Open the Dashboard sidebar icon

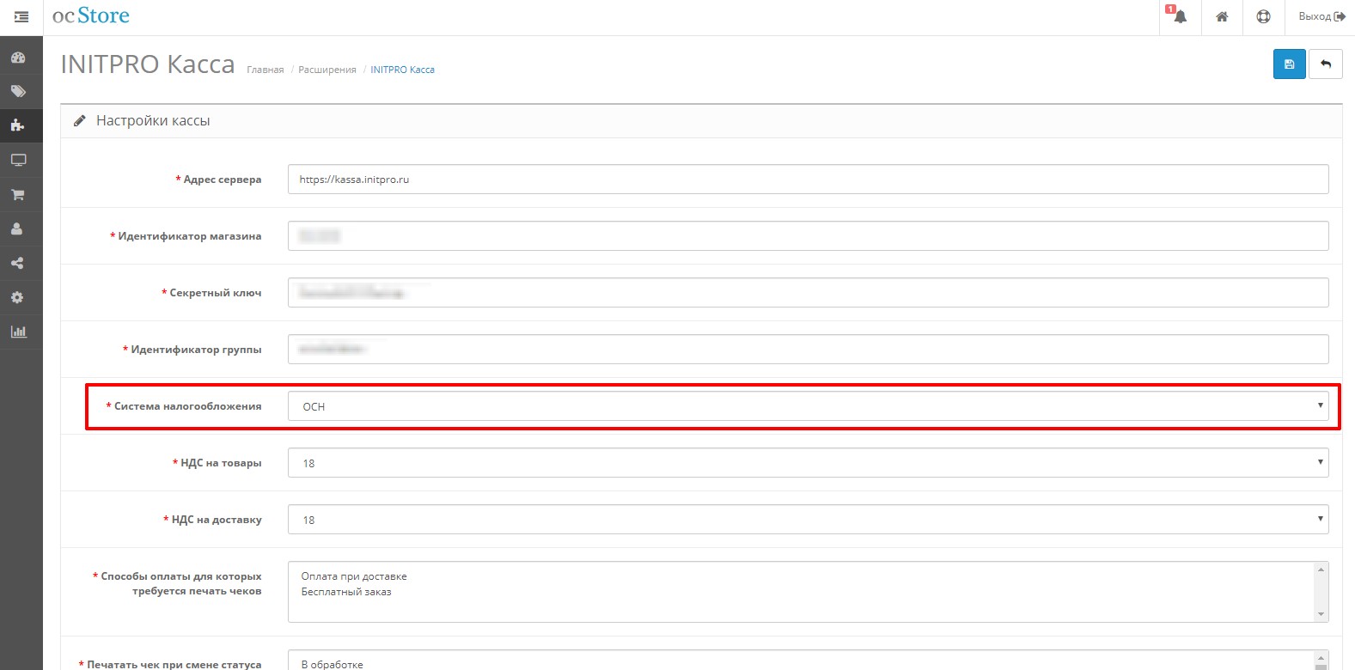[18, 58]
